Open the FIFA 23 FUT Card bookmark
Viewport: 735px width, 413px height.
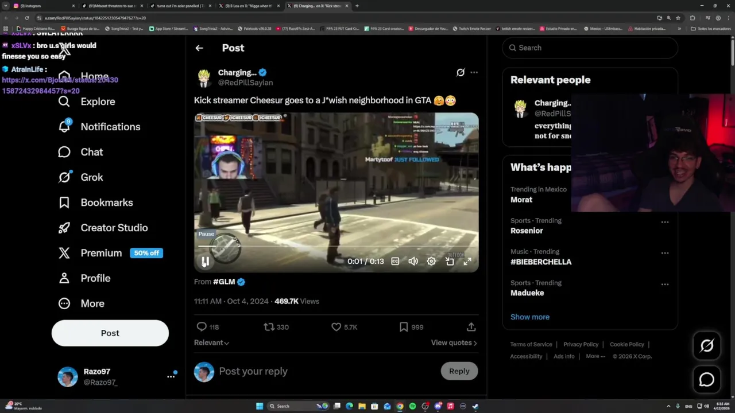coord(339,29)
